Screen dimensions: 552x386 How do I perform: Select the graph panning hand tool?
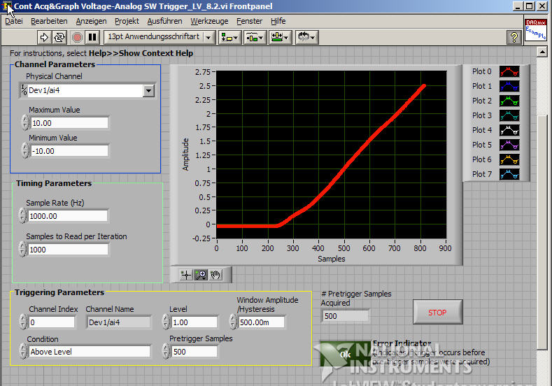point(215,275)
